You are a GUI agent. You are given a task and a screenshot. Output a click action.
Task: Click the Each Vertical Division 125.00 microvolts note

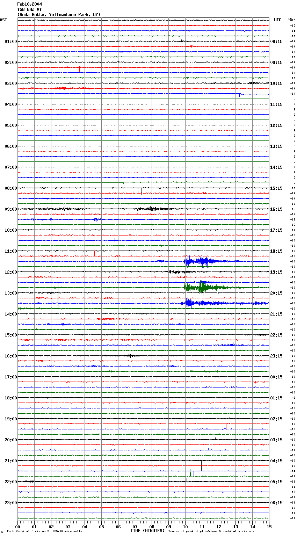tap(44, 531)
